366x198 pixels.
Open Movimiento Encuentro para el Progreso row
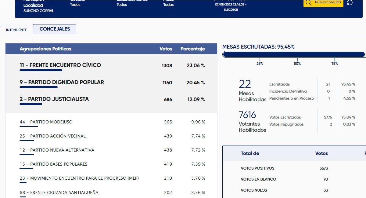[79, 178]
